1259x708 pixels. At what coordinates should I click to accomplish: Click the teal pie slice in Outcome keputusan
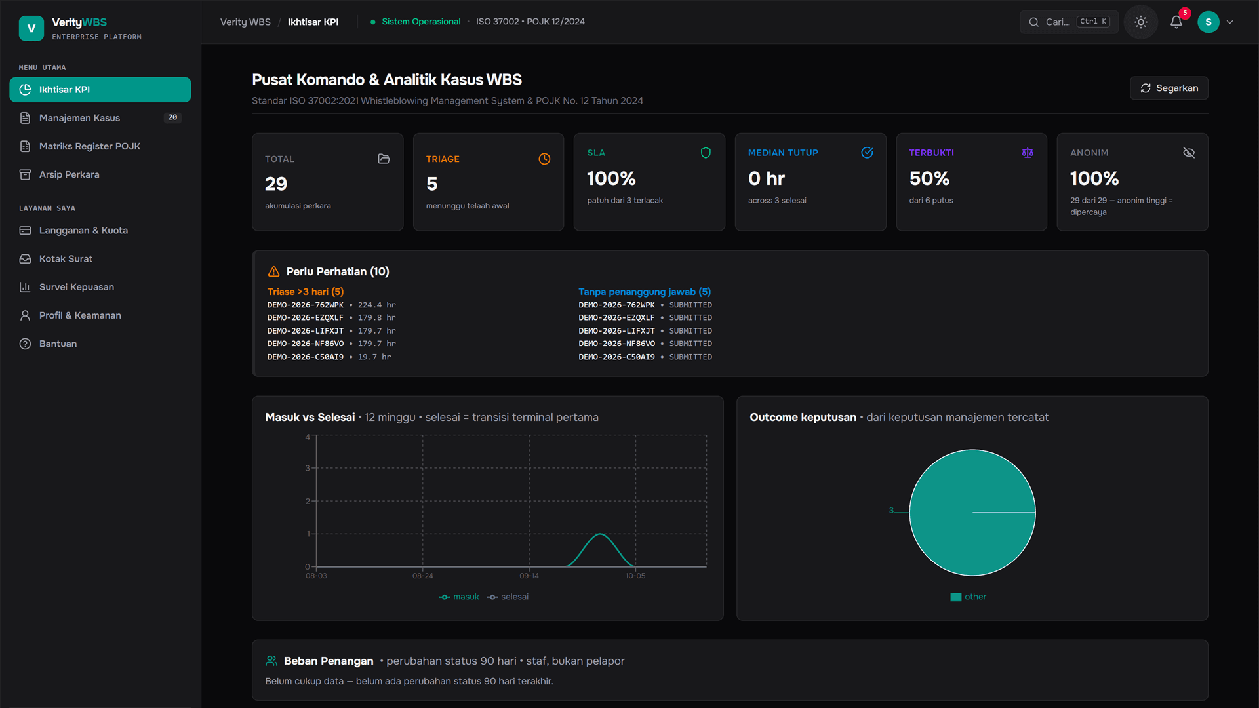972,513
